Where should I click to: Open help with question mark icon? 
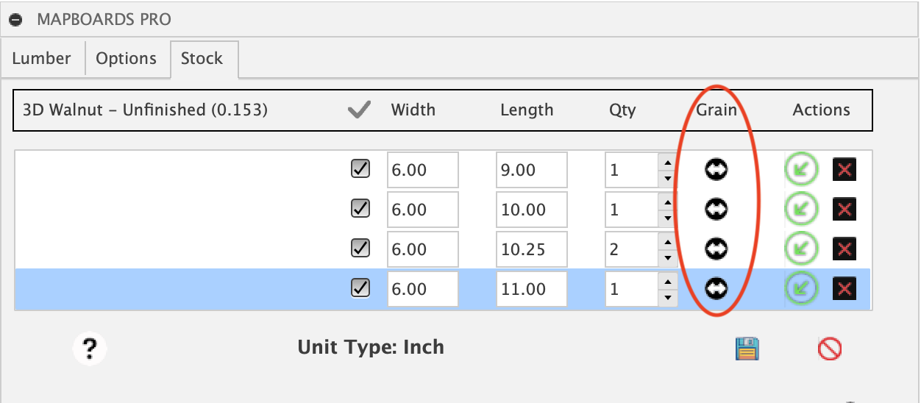[90, 347]
